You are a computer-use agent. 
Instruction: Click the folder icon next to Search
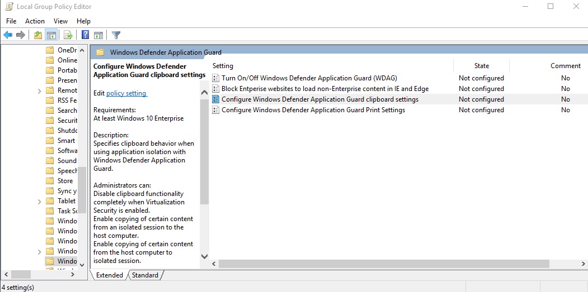coord(50,110)
